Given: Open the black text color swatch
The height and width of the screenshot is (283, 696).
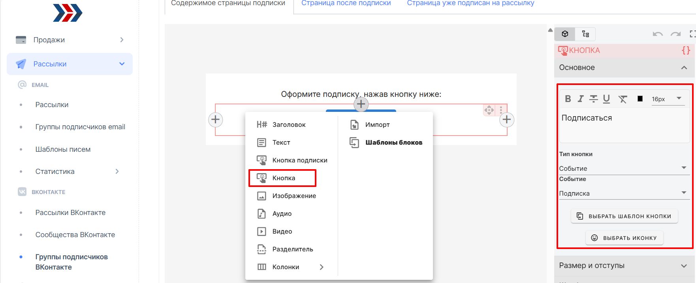Looking at the screenshot, I should (640, 99).
